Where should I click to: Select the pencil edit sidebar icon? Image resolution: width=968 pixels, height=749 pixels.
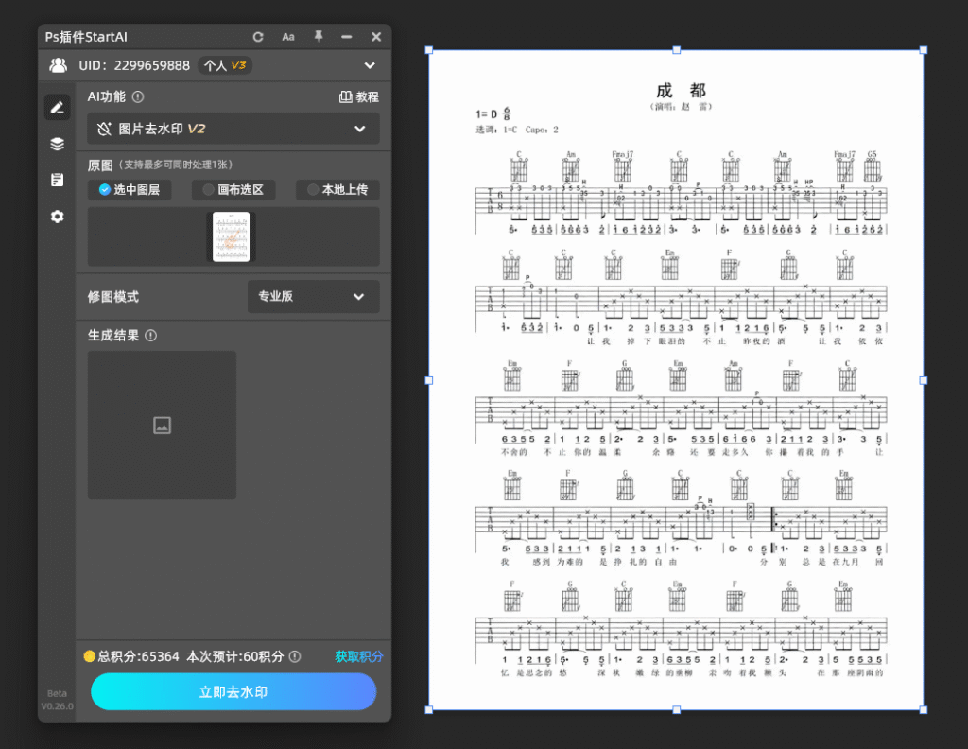58,108
